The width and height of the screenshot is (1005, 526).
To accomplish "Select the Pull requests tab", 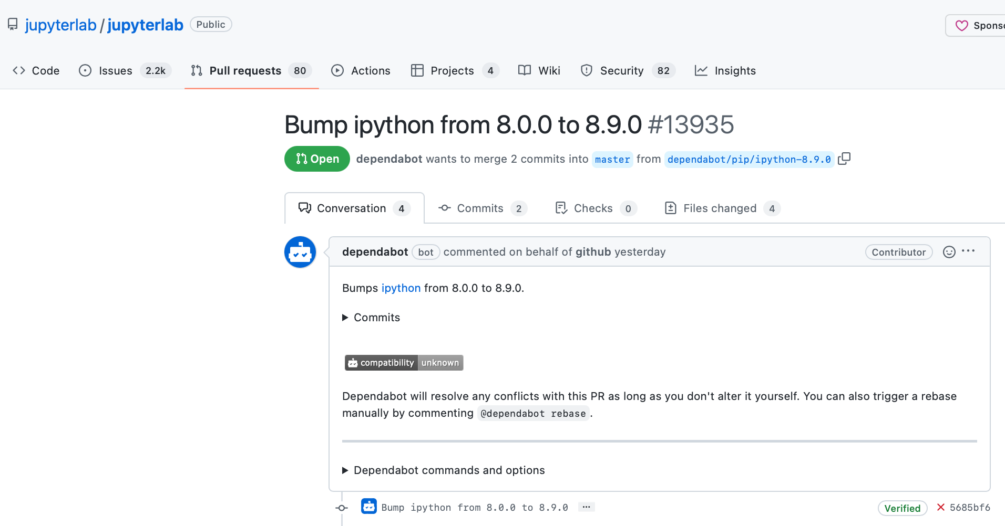I will coord(251,70).
